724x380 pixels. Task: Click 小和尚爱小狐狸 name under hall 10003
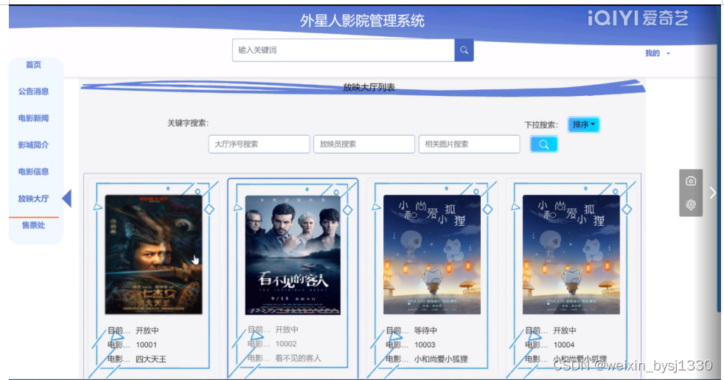click(441, 359)
